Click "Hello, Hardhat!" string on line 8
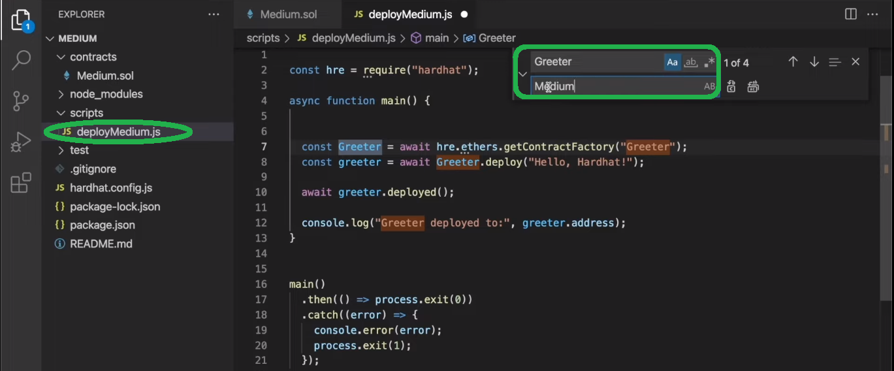 [580, 162]
